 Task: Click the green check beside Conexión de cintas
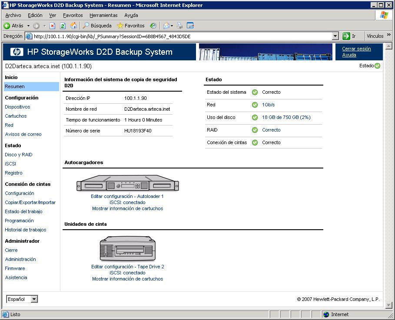[x=255, y=142]
